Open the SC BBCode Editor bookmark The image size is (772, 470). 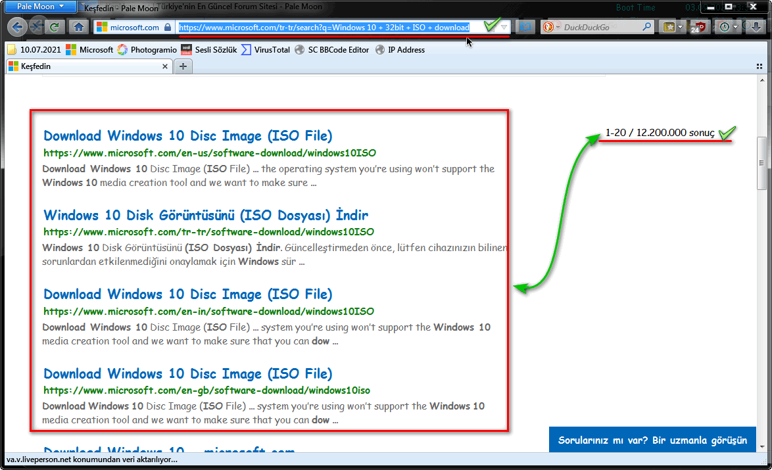click(x=332, y=50)
